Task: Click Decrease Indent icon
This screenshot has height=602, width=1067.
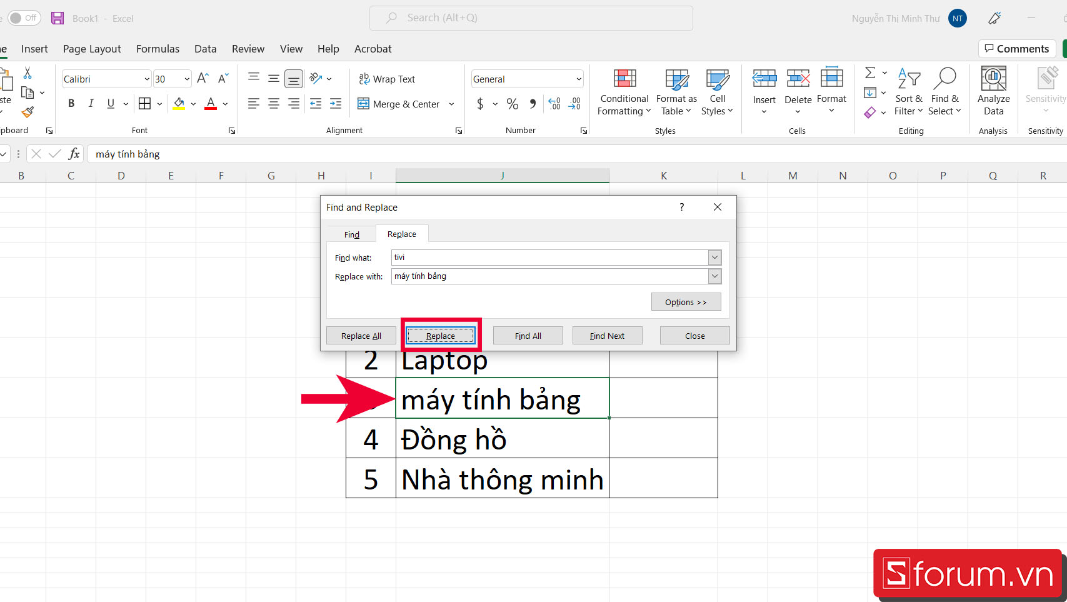Action: [316, 104]
